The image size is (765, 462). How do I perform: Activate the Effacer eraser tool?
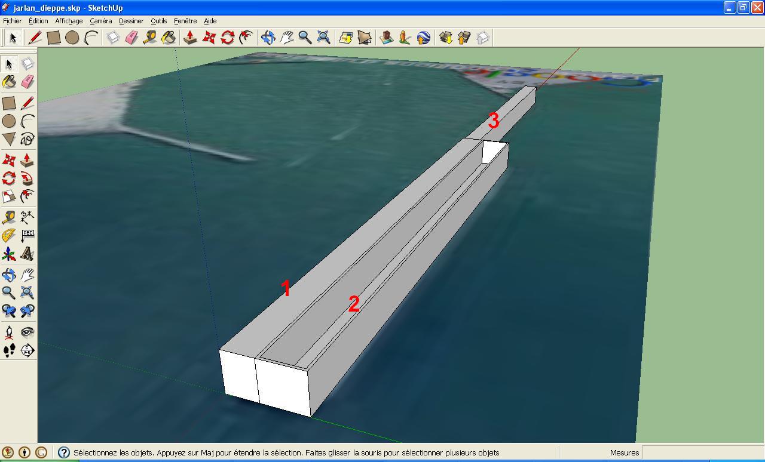(130, 37)
